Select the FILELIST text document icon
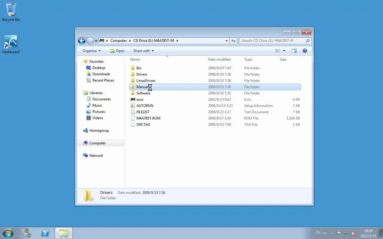 point(133,112)
